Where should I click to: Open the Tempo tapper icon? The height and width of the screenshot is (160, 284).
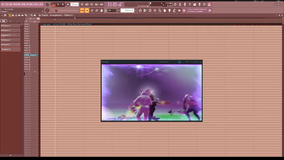point(175,10)
